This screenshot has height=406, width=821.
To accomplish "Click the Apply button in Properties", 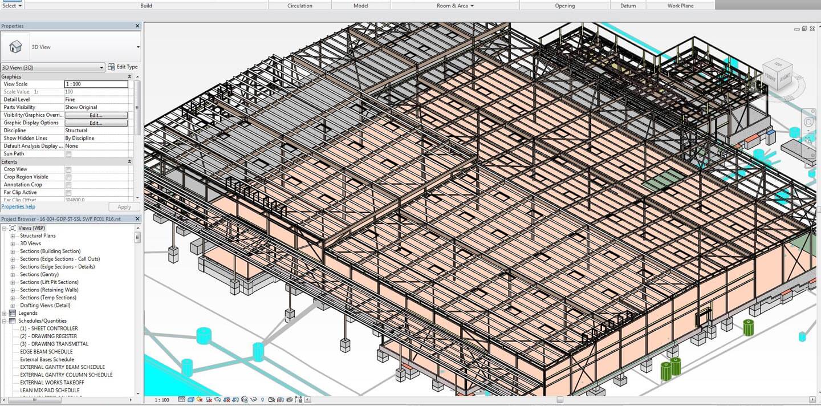I will point(124,207).
